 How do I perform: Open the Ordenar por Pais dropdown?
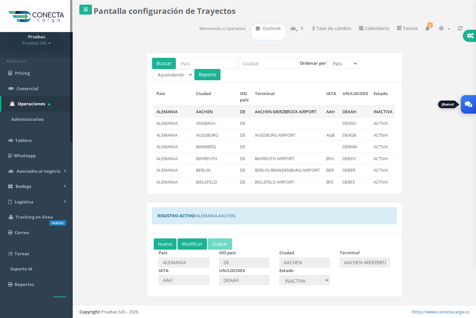pos(343,63)
